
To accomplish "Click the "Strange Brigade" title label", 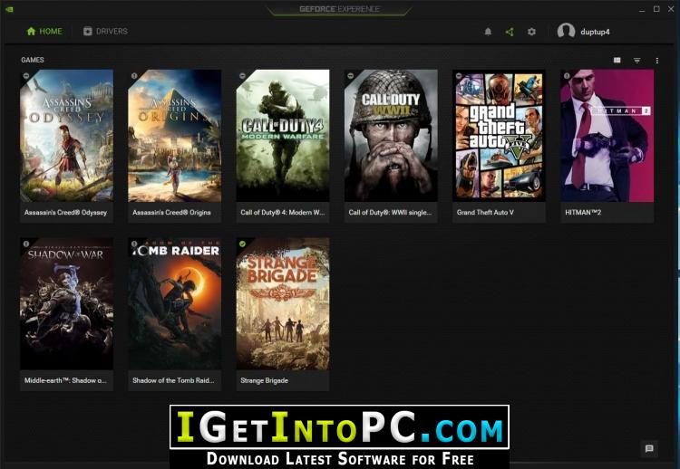I will 264,380.
